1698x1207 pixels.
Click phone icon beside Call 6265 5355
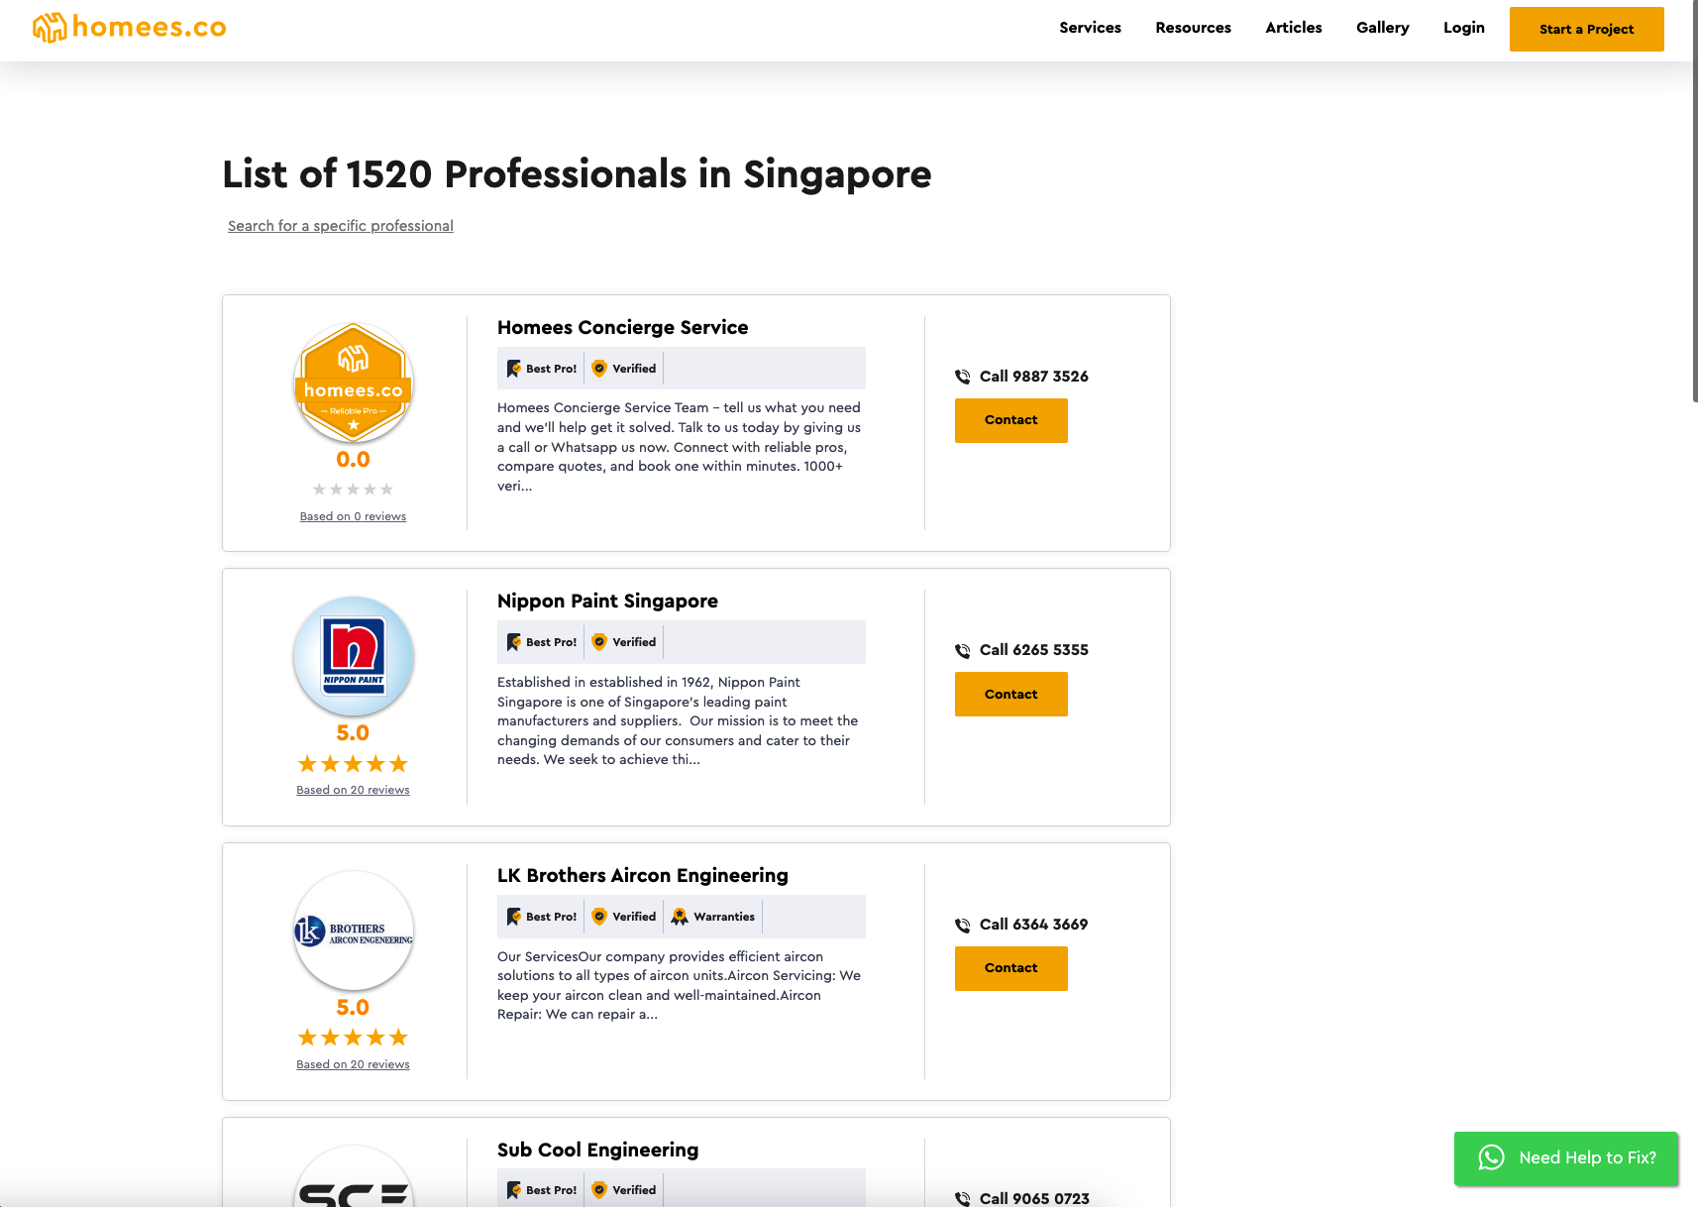(962, 651)
